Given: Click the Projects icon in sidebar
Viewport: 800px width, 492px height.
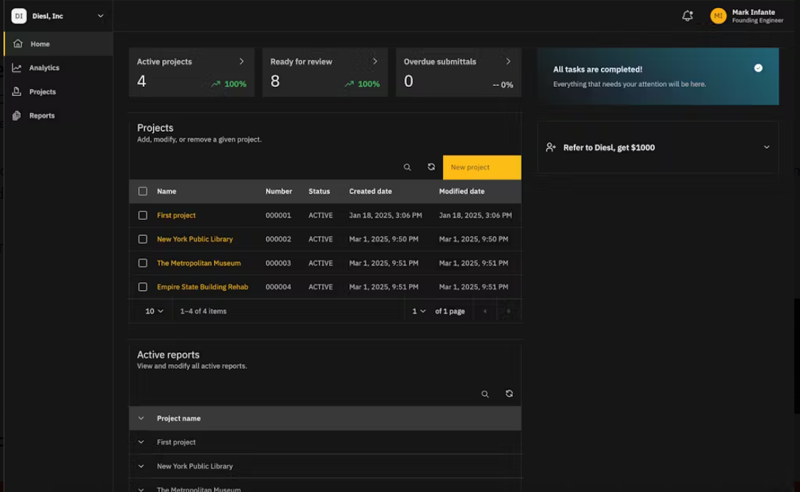Looking at the screenshot, I should click(x=17, y=92).
